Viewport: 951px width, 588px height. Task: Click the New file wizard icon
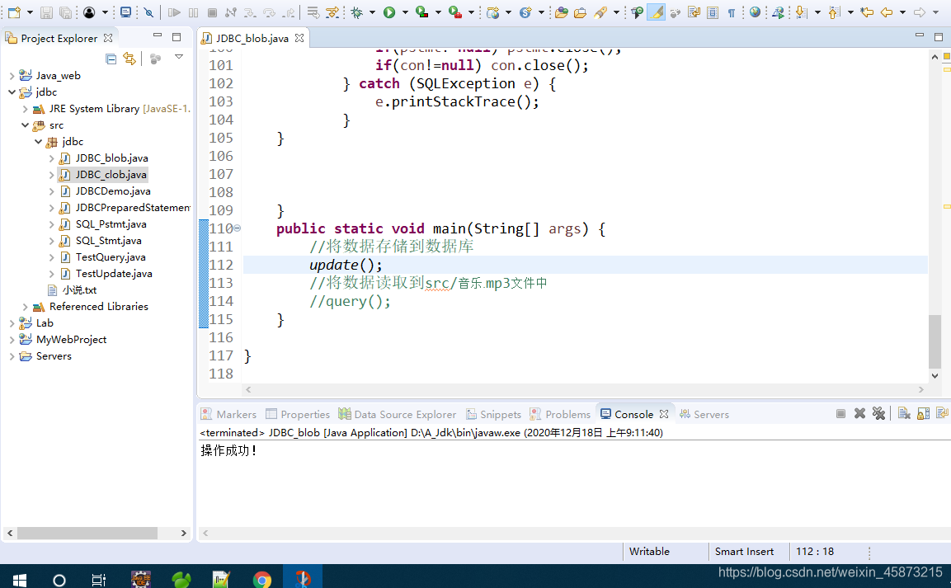(x=14, y=12)
